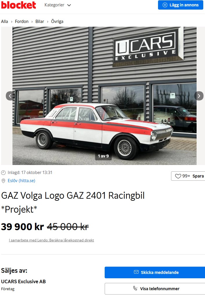Show next photo with right arrow
Image resolution: width=205 pixels, height=296 pixels.
pyautogui.click(x=199, y=96)
